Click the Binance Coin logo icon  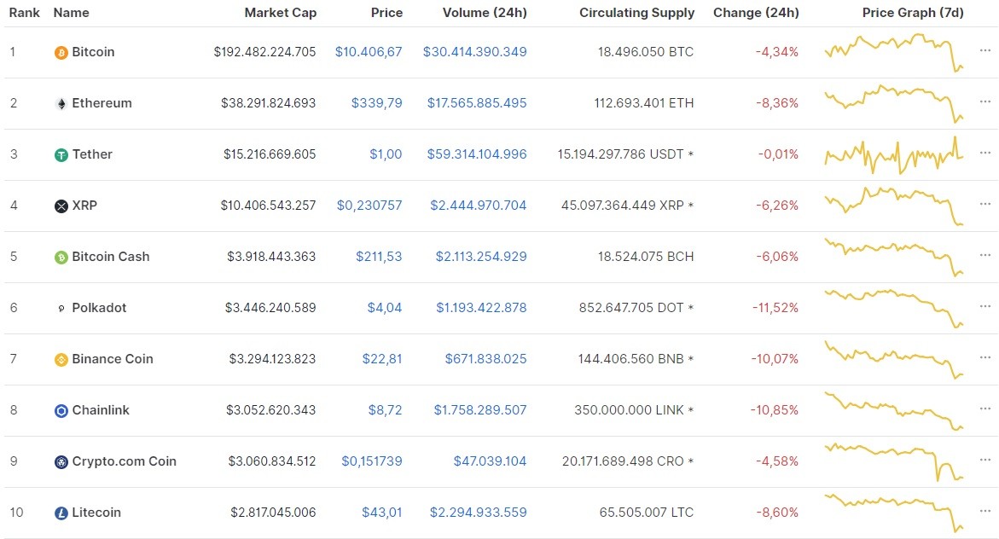(60, 359)
